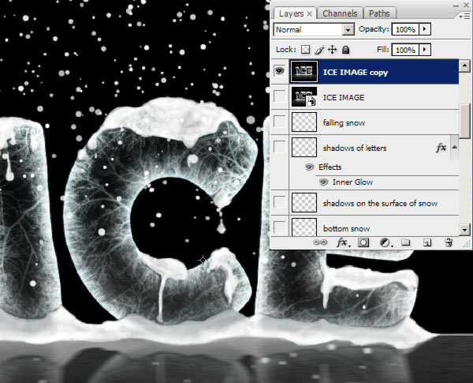Delete layer using the trash icon

pos(448,243)
